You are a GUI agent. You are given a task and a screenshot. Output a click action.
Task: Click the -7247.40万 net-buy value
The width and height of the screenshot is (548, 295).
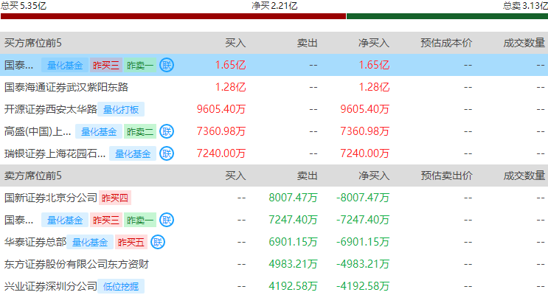click(363, 220)
